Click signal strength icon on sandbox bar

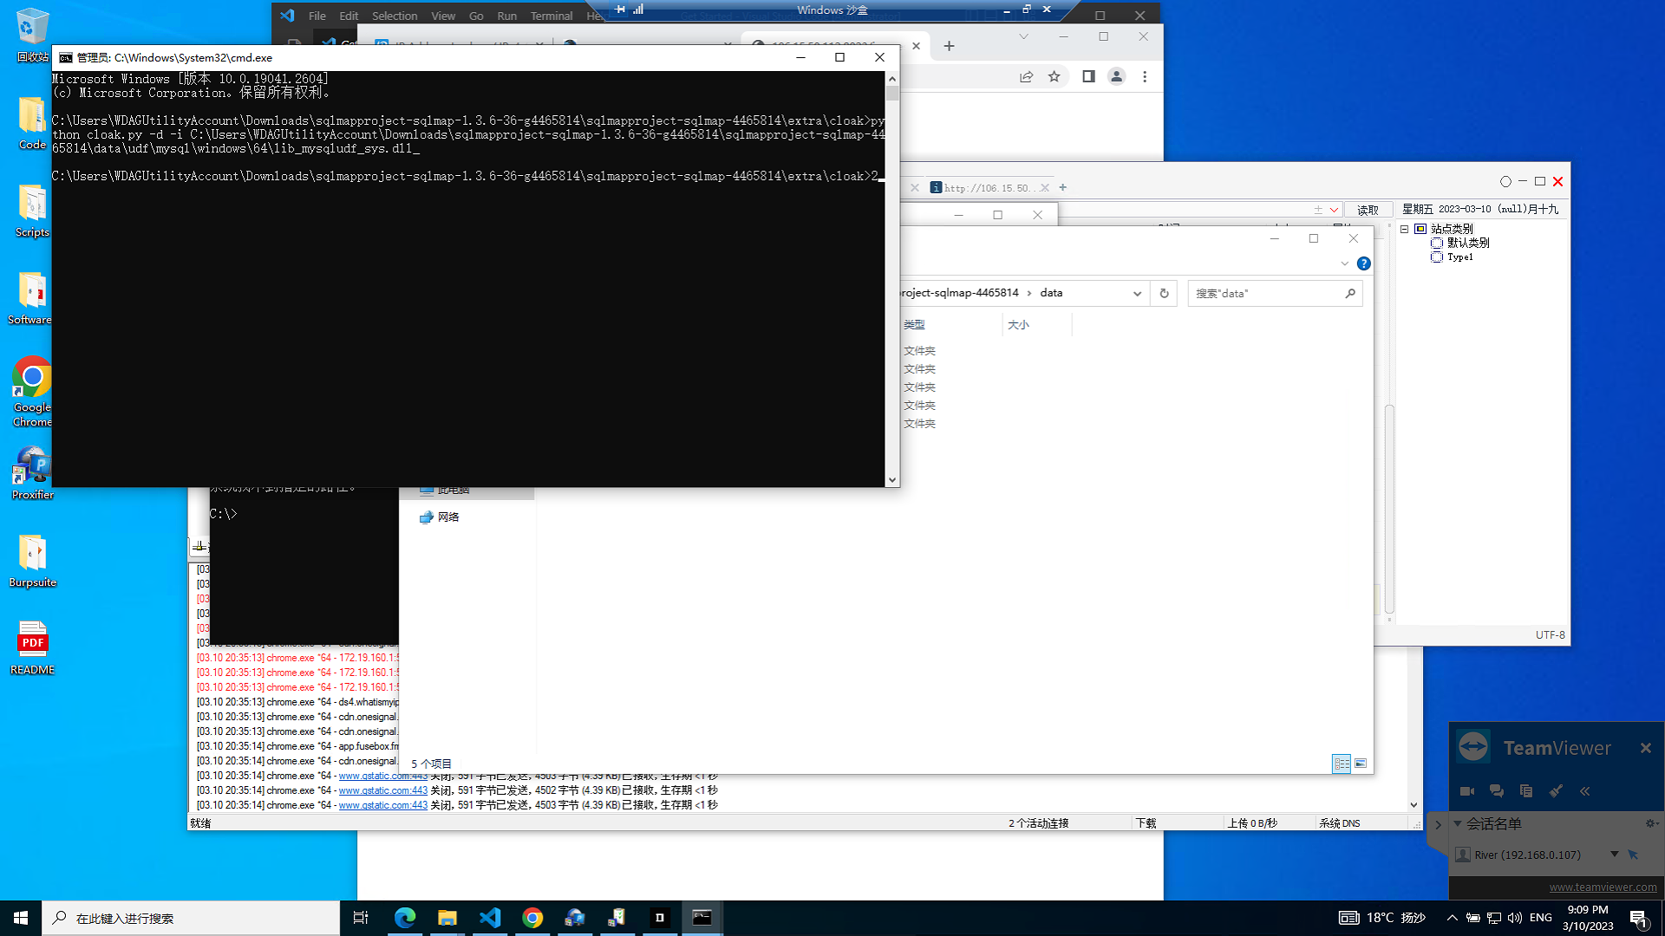pos(638,9)
